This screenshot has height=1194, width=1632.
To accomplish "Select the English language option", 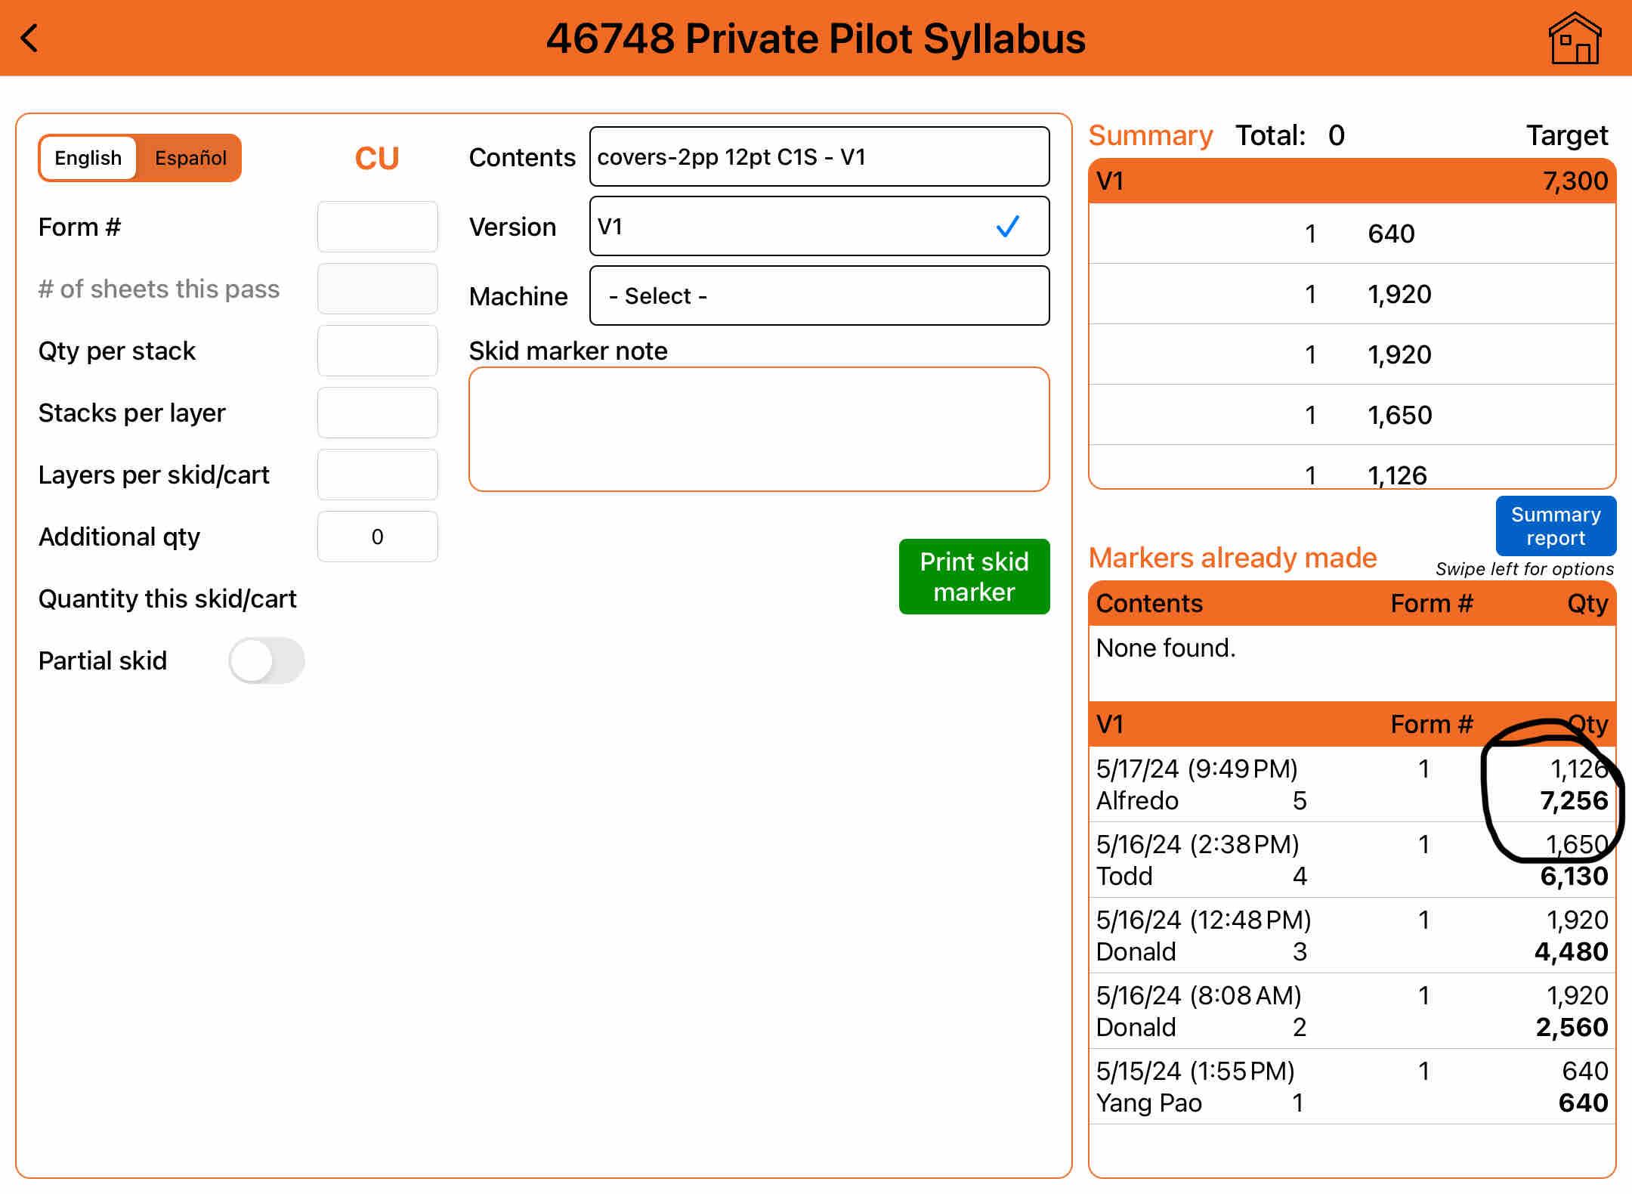I will (88, 158).
